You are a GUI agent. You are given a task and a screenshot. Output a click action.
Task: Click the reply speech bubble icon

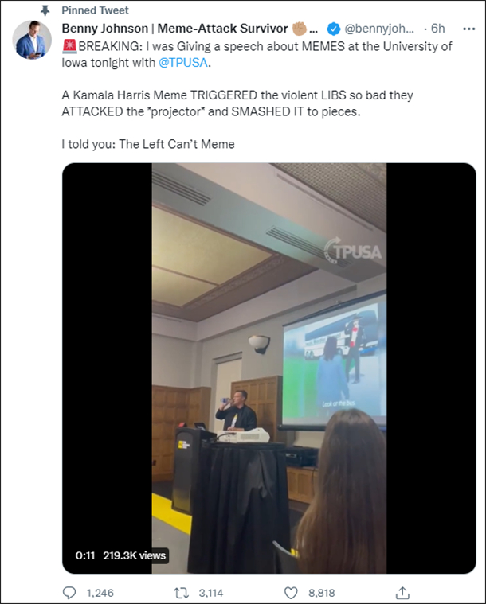pos(69,592)
